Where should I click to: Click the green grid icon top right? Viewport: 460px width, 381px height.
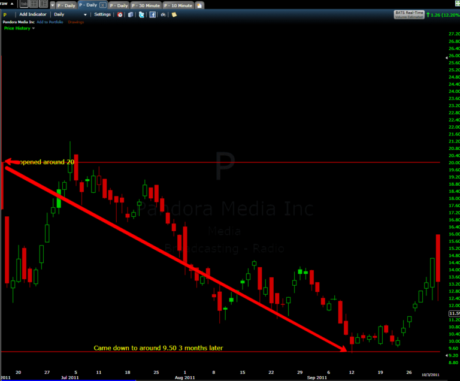(458, 4)
